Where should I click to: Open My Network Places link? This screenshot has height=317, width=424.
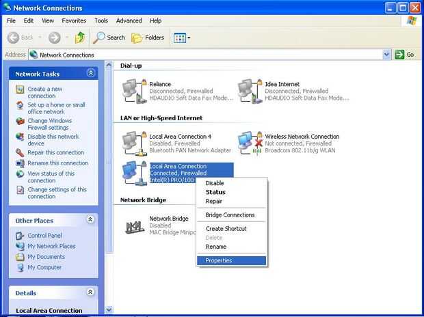click(x=51, y=246)
